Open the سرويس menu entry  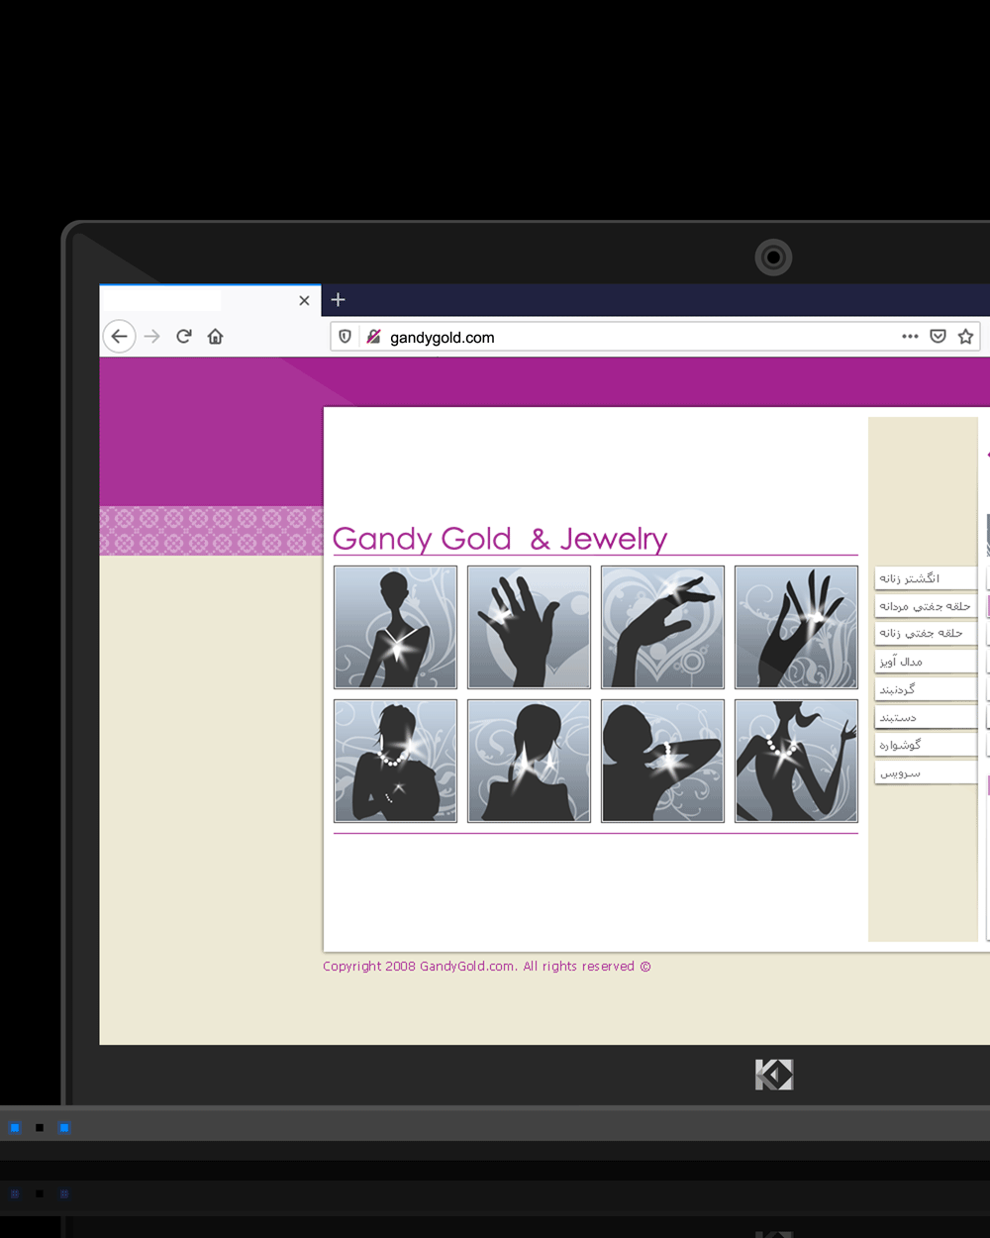point(924,773)
